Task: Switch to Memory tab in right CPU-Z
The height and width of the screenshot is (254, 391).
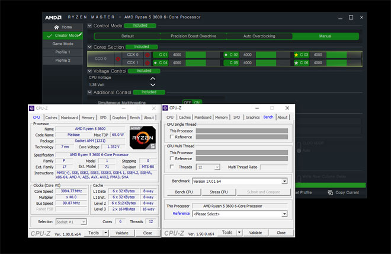Action: (x=222, y=118)
